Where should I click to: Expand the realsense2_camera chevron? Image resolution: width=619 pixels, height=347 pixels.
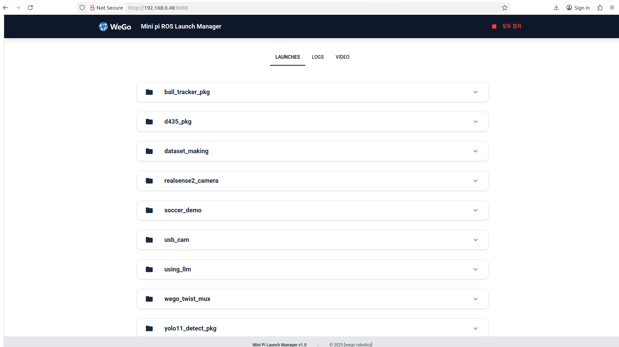475,181
